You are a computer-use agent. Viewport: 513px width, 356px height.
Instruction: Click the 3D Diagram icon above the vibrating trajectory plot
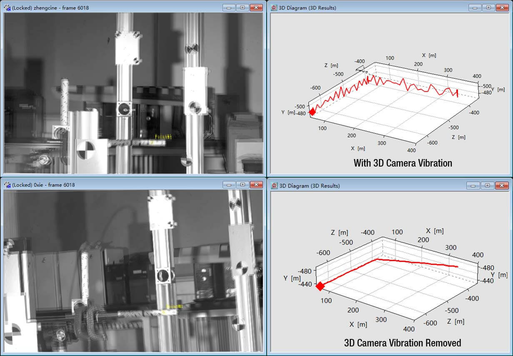point(274,8)
